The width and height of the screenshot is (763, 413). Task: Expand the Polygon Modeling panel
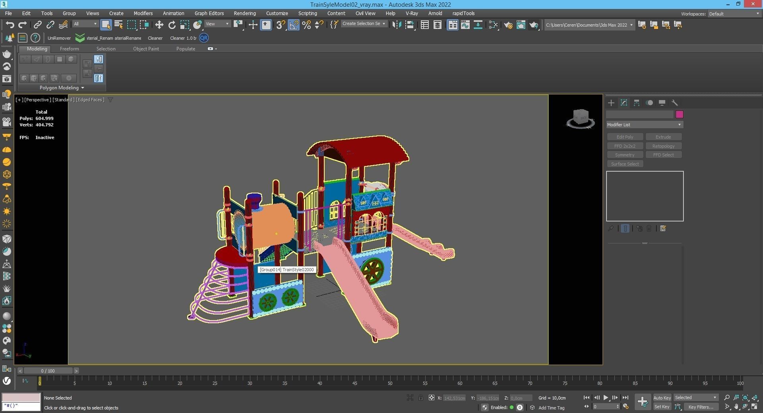coord(62,88)
